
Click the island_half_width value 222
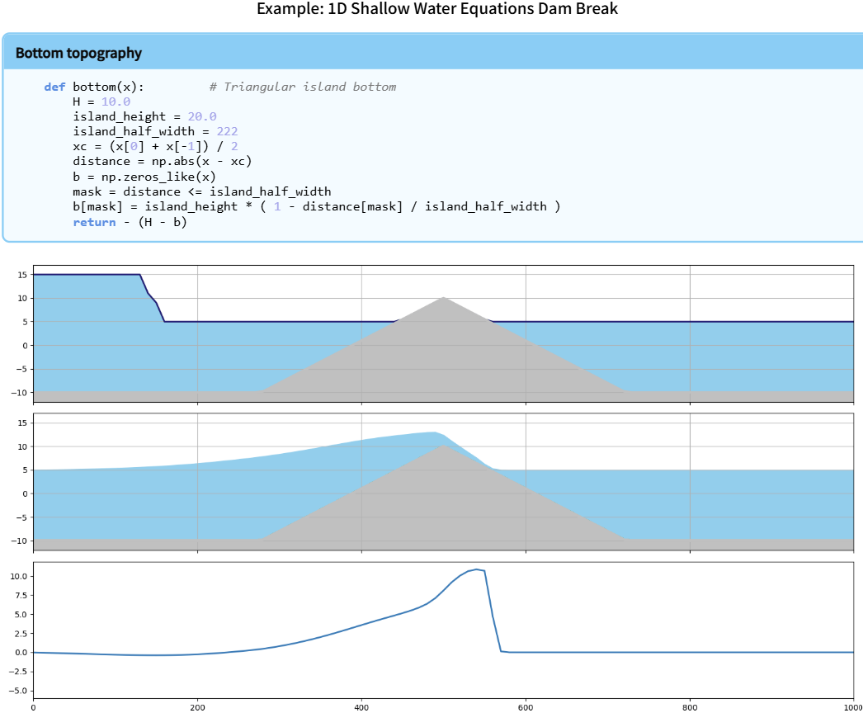[x=227, y=131]
